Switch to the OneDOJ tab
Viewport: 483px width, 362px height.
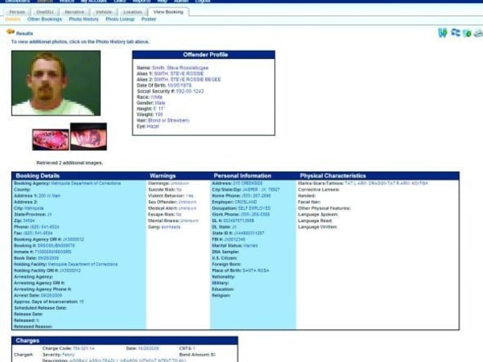(44, 12)
